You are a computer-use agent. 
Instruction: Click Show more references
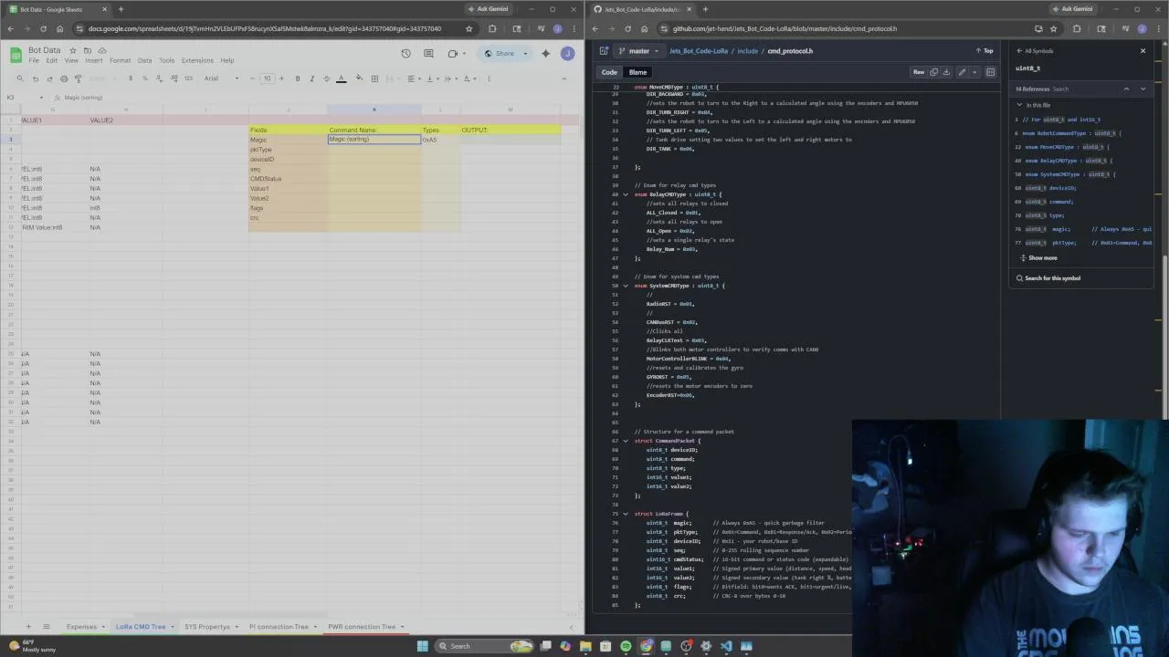pos(1037,258)
